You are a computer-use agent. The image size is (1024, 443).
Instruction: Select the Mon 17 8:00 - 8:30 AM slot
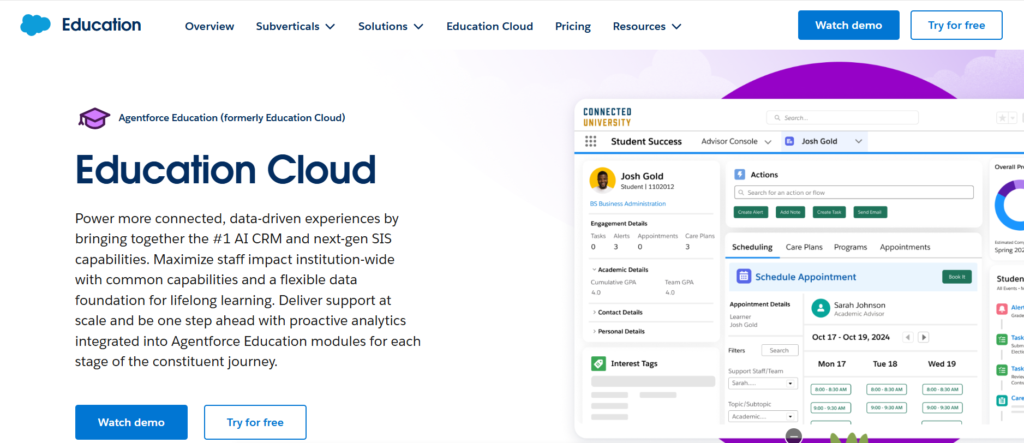[x=830, y=390]
